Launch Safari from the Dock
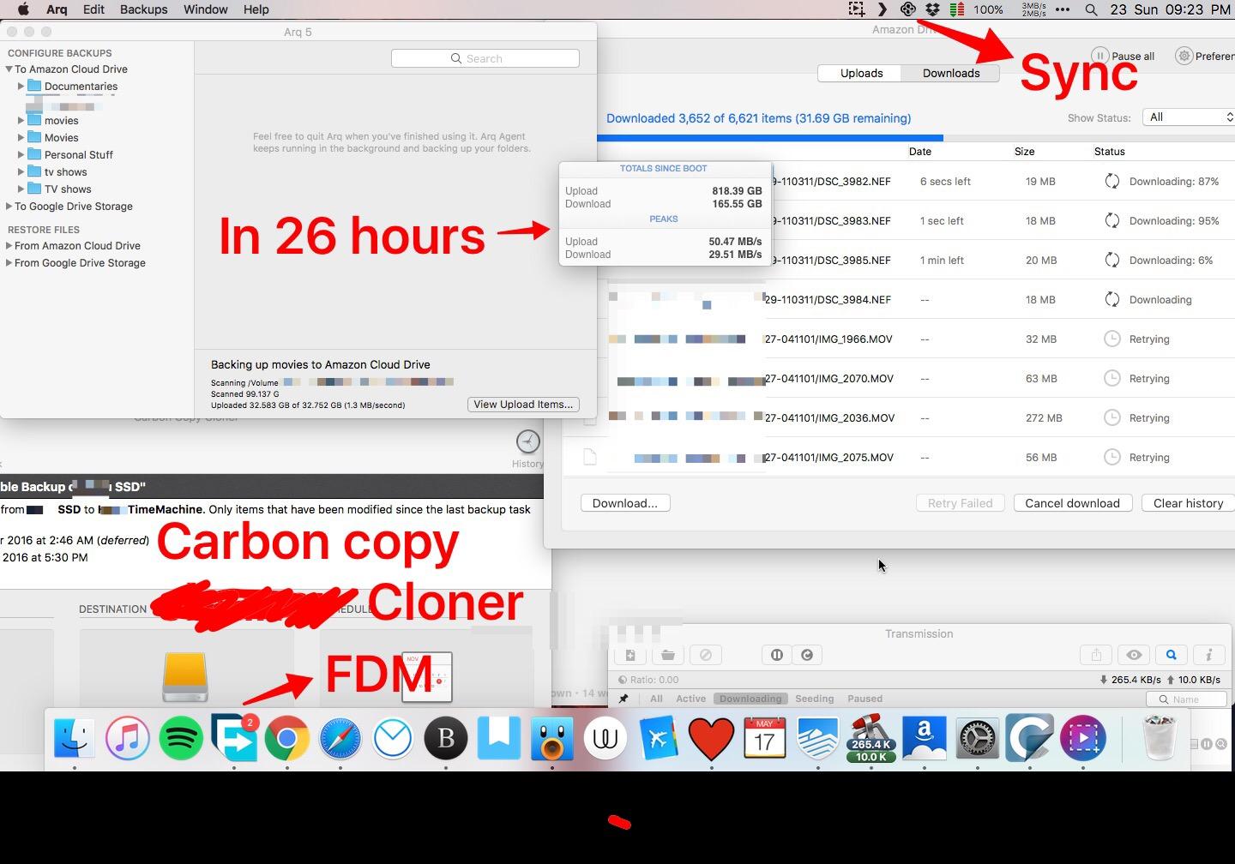This screenshot has width=1235, height=864. 340,738
